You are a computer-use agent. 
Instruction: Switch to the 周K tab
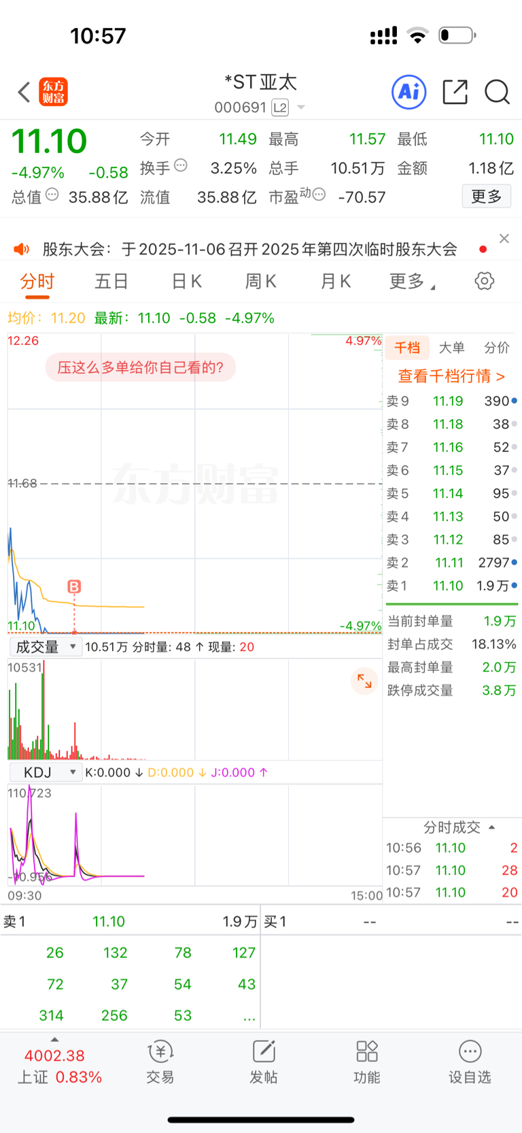(260, 282)
